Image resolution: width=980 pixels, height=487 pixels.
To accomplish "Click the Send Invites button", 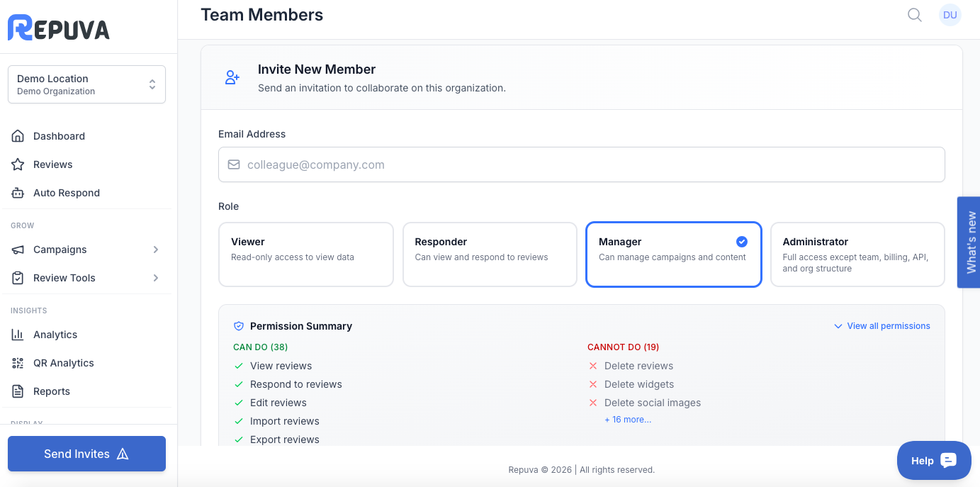I will point(86,454).
